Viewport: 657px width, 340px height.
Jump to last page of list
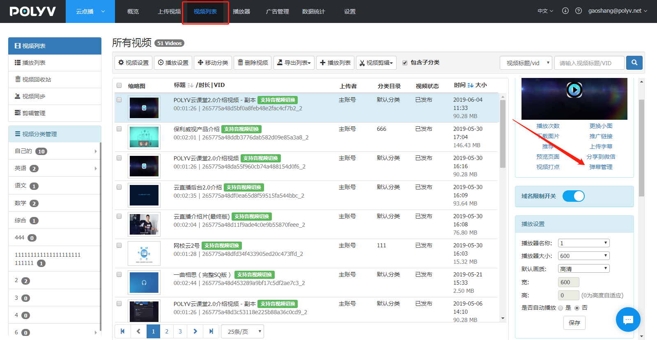click(x=211, y=331)
